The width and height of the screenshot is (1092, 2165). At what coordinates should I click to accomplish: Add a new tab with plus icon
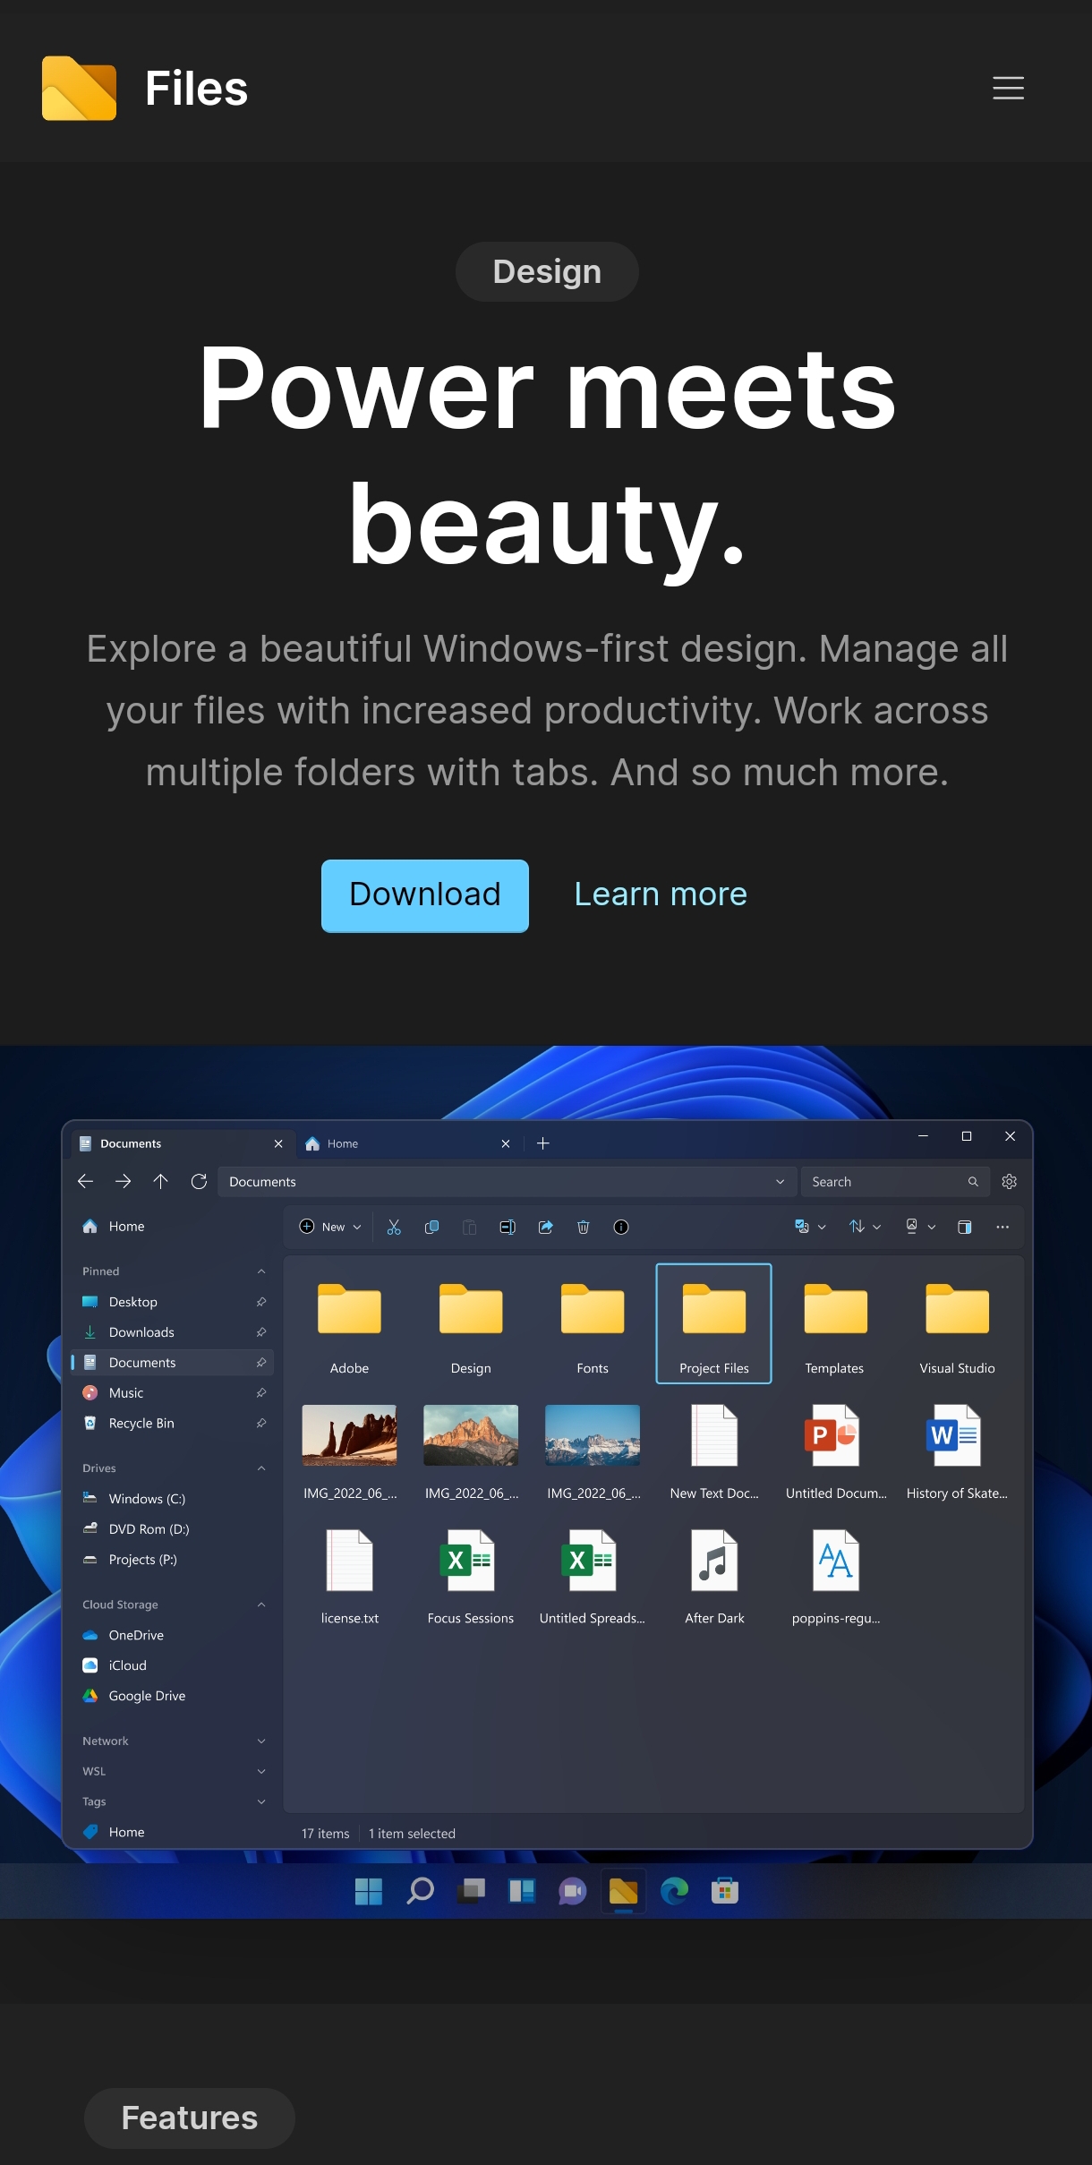click(542, 1143)
